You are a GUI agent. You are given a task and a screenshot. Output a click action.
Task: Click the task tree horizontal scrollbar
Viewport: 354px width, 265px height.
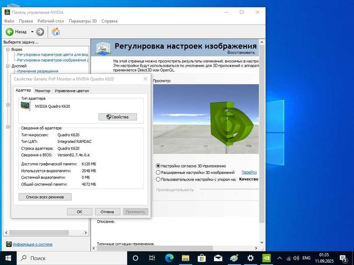pos(46,232)
